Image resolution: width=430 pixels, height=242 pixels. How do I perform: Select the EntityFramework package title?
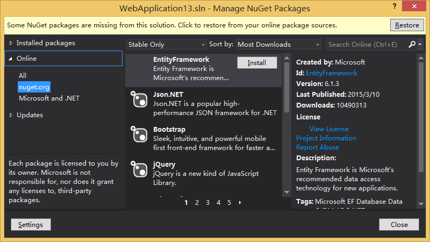click(x=181, y=60)
